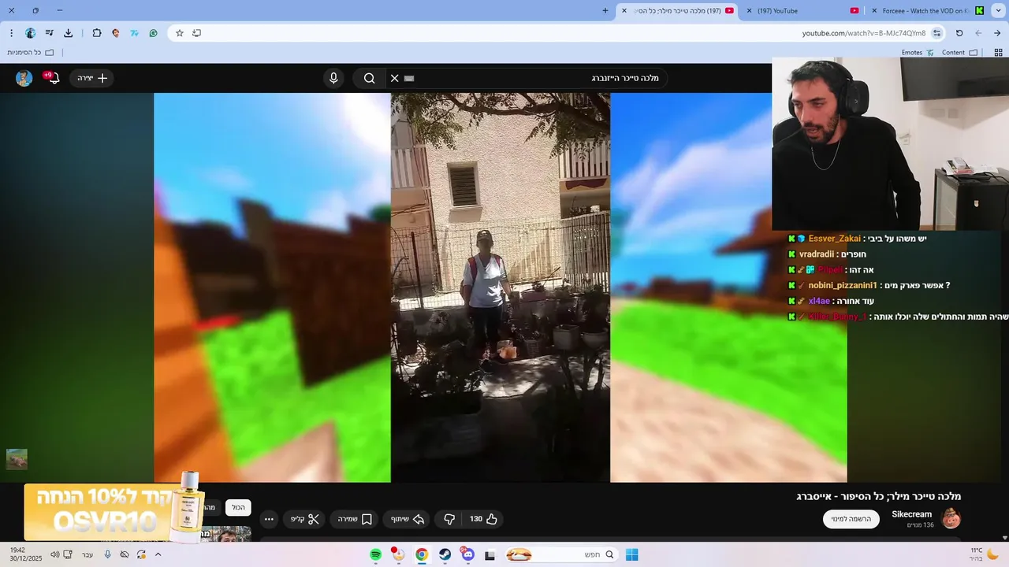Open Discord from the taskbar
Screen dimensions: 1009x567
coord(467,554)
